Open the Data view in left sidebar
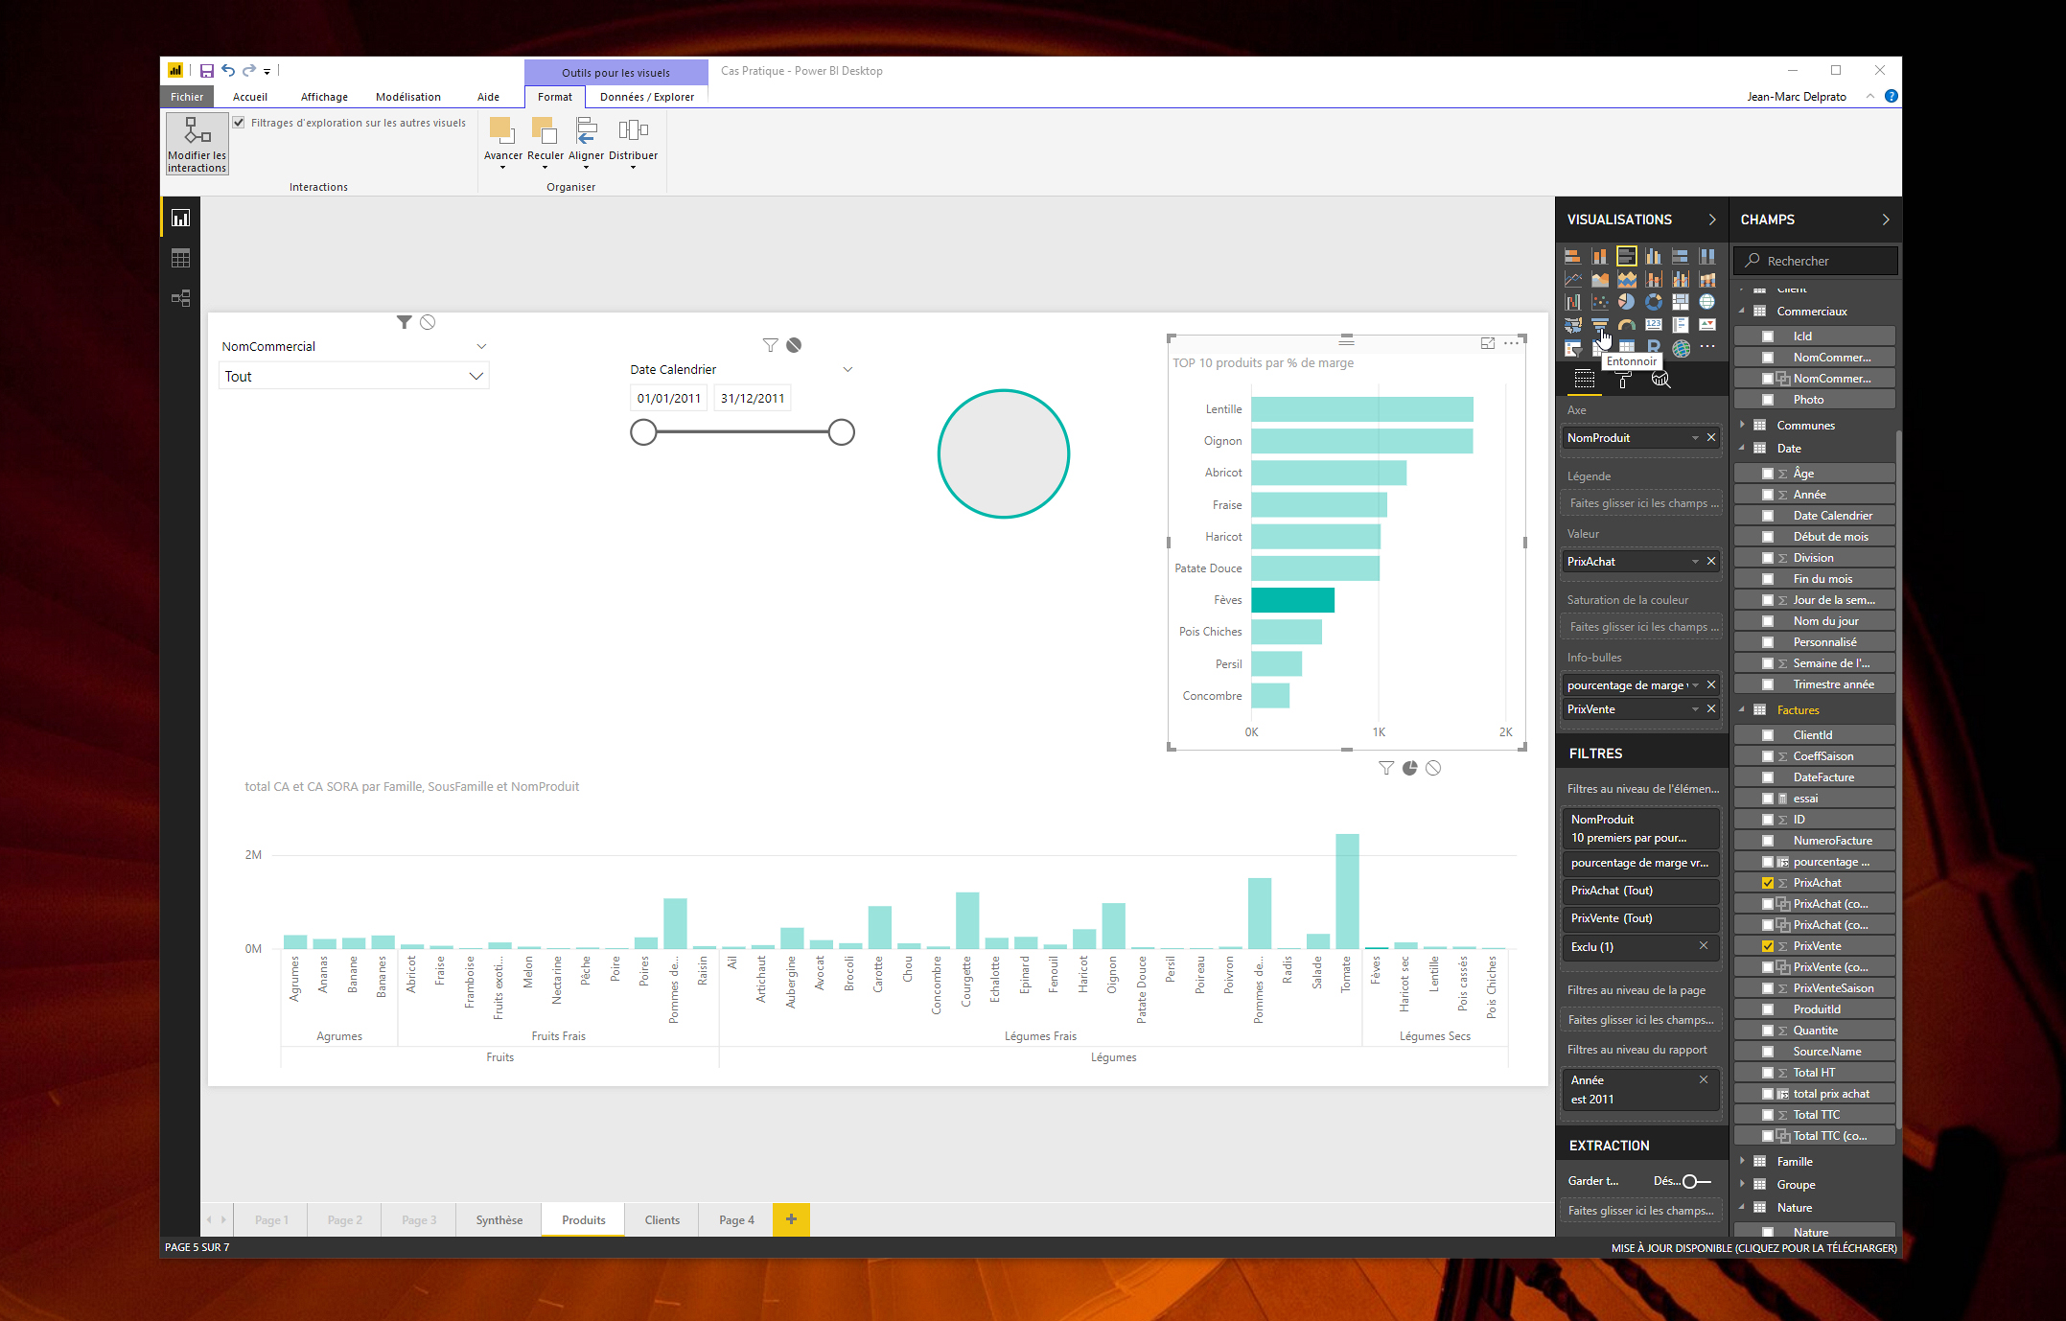This screenshot has height=1321, width=2066. pyautogui.click(x=180, y=258)
